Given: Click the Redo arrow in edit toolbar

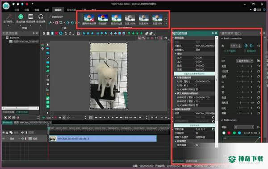Looking at the screenshot, I should click(70, 34).
